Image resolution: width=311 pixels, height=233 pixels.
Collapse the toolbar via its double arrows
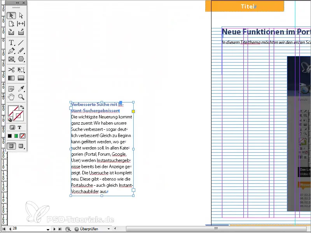pyautogui.click(x=17, y=3)
